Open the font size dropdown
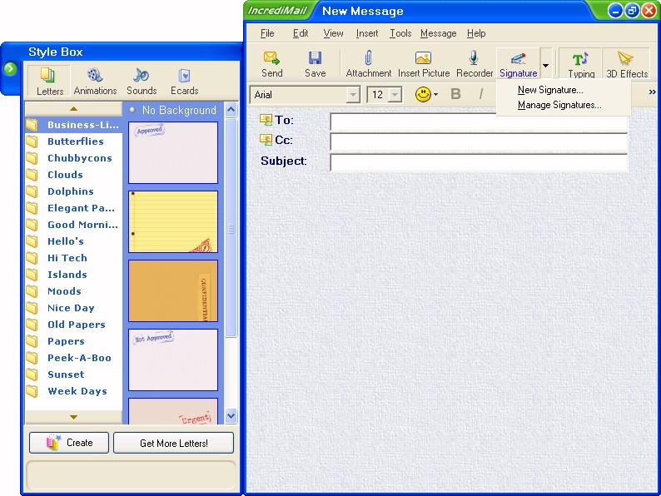Screen dimensions: 661x496 pos(395,95)
